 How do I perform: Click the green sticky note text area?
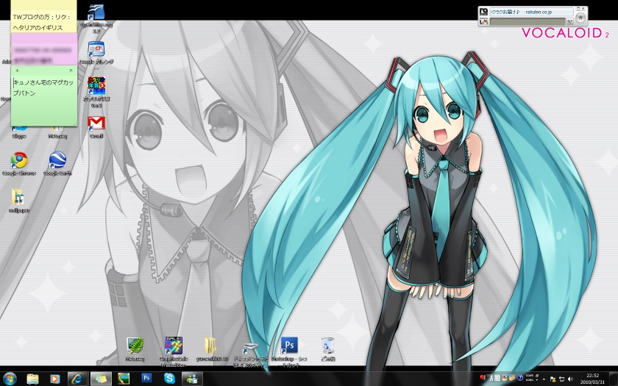pyautogui.click(x=43, y=101)
